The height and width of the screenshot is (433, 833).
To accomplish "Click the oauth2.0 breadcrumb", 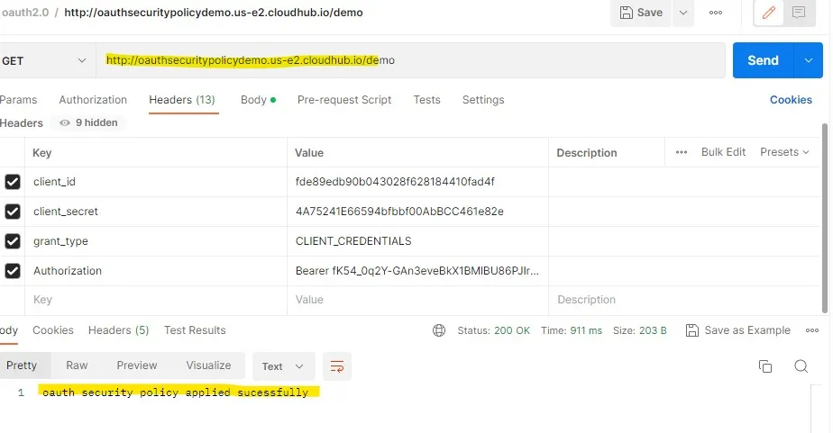I will [x=25, y=13].
